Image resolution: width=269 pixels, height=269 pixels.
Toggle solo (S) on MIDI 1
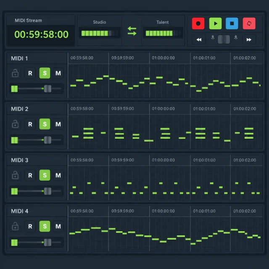[45, 73]
